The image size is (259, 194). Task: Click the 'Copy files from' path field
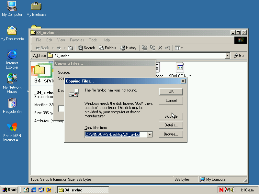pos(116,135)
